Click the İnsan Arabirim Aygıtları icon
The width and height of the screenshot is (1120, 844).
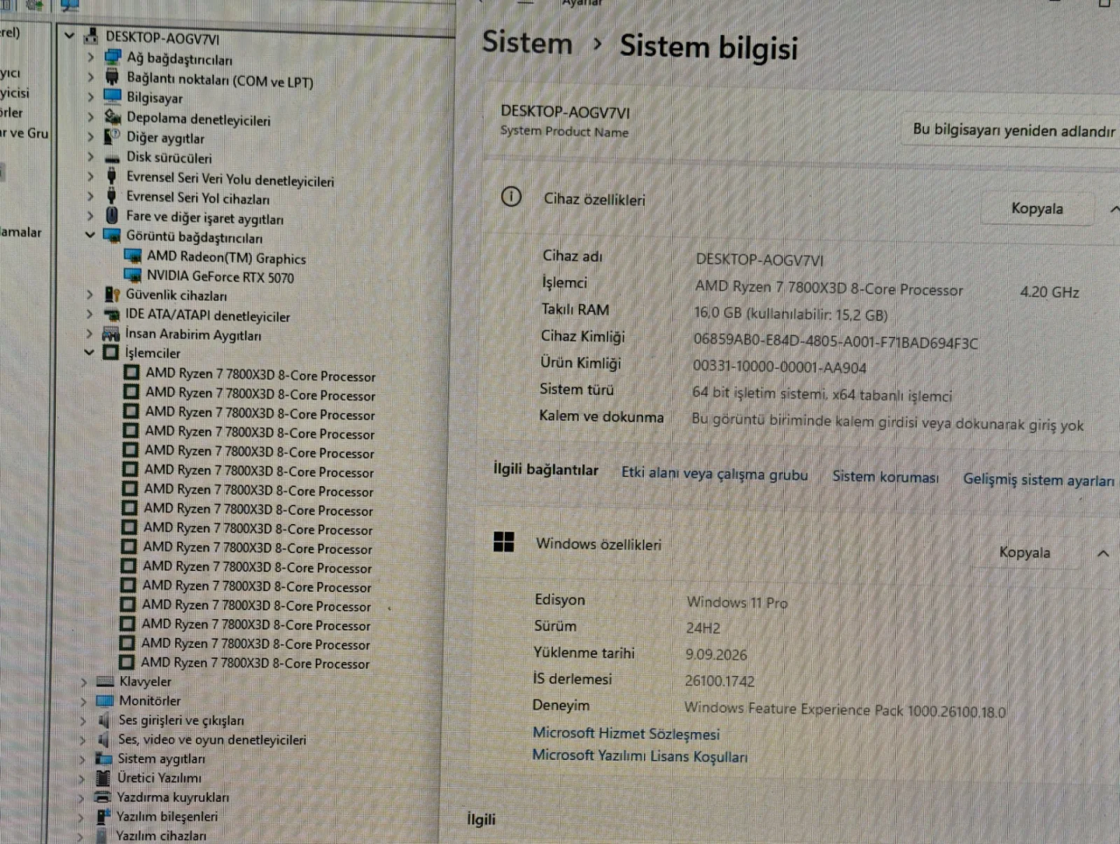click(x=111, y=333)
